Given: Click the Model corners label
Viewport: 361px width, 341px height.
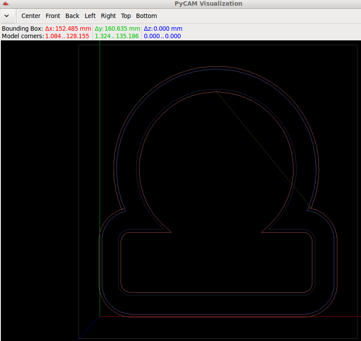Looking at the screenshot, I should click(22, 36).
